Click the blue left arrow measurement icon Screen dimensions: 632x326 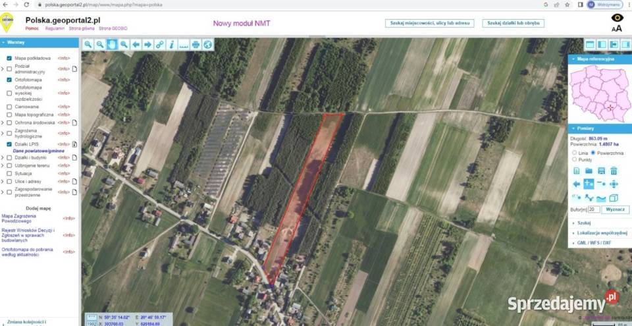pyautogui.click(x=577, y=184)
